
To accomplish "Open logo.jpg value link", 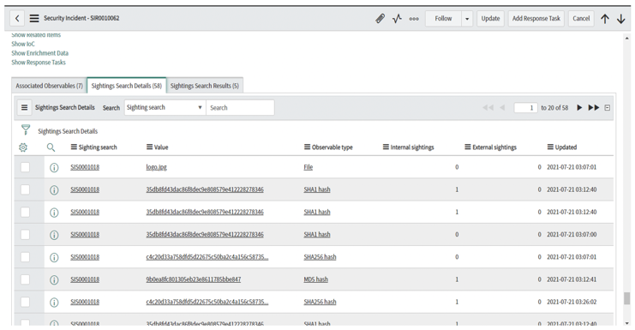I will (156, 167).
